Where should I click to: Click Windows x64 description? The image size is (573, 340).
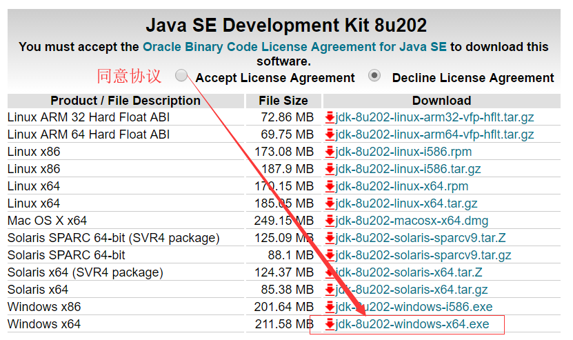tap(44, 324)
